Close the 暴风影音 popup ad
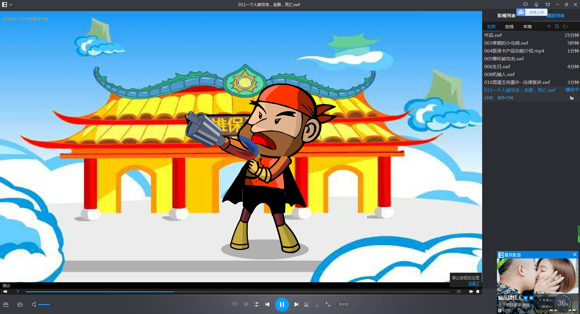Screen dimensions: 580x314 575,255
